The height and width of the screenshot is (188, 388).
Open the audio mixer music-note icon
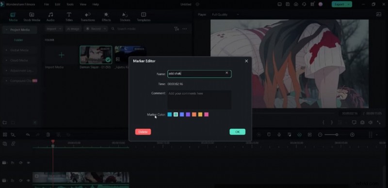(x=289, y=135)
